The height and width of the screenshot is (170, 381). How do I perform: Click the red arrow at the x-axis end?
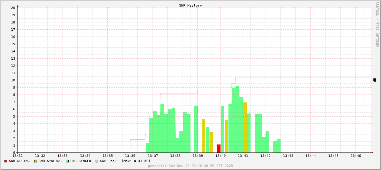pyautogui.click(x=372, y=152)
